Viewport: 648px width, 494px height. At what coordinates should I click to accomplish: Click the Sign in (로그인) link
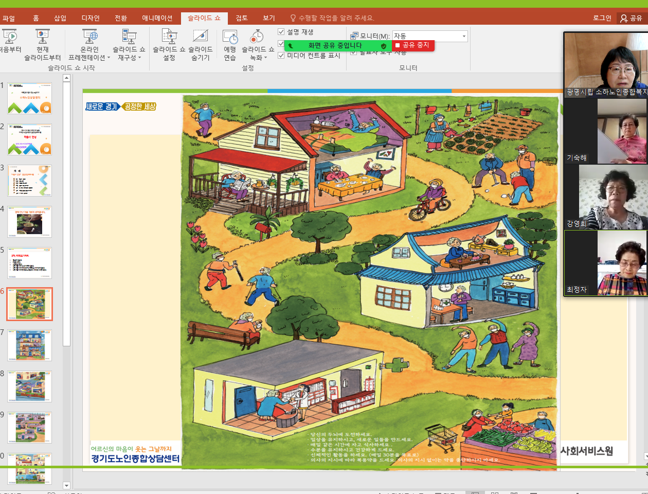(x=602, y=18)
